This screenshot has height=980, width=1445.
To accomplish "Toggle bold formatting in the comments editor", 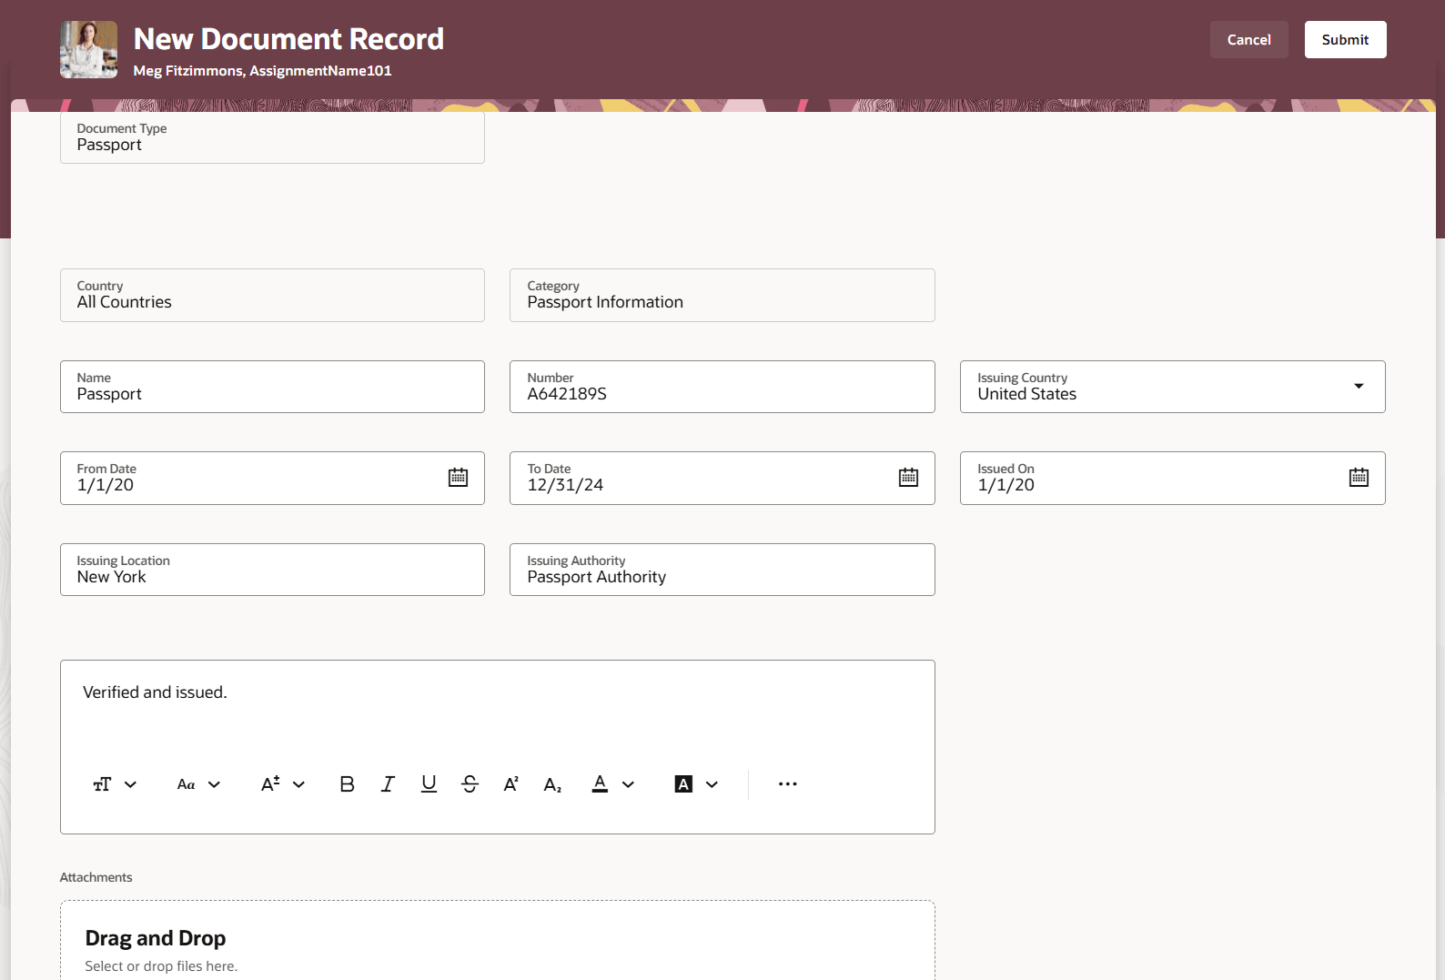I will point(347,784).
